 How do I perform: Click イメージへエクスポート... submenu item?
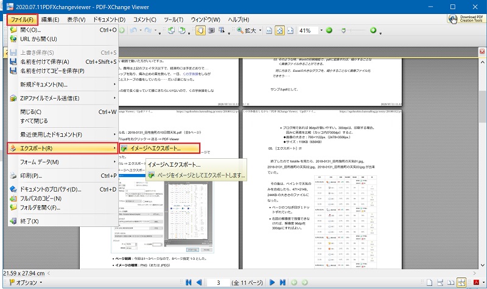click(159, 148)
